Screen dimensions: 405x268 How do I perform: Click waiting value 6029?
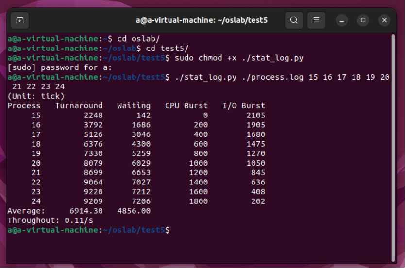point(141,163)
